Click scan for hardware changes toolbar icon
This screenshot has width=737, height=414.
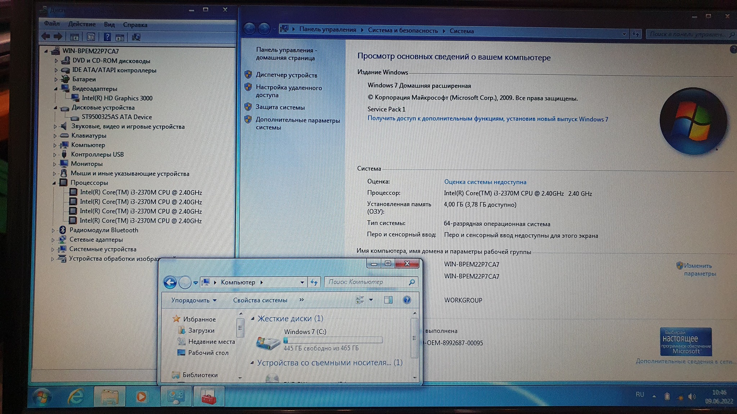click(136, 37)
